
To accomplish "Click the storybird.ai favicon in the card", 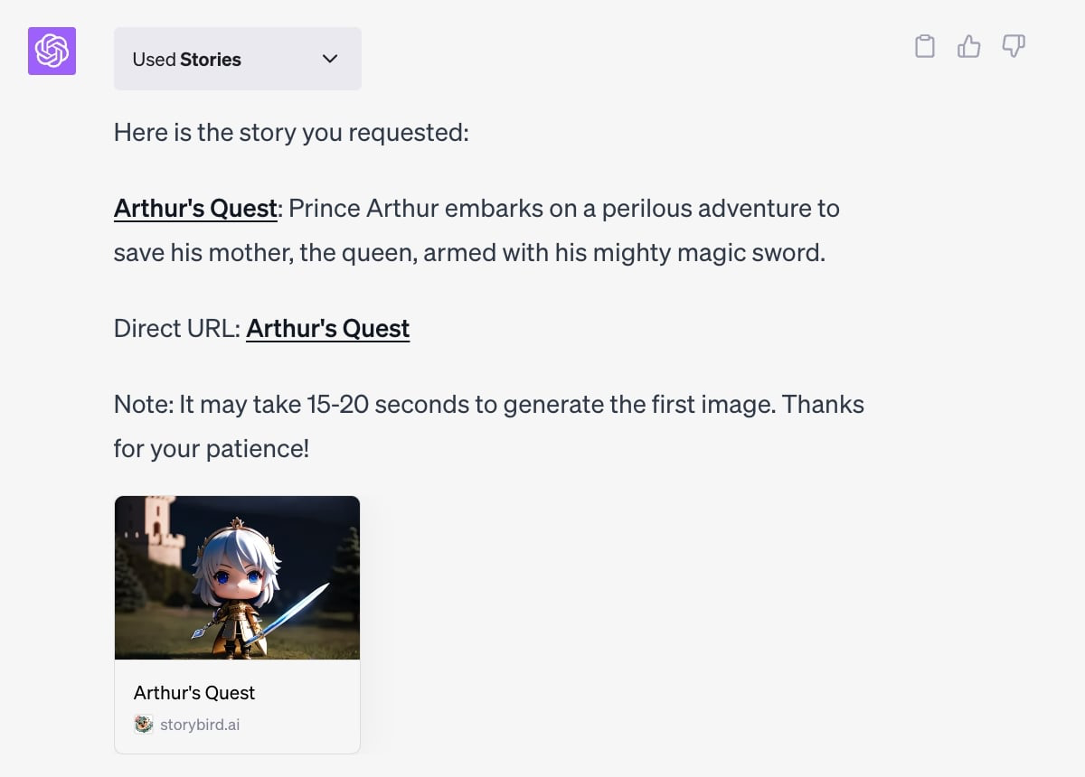I will [143, 724].
